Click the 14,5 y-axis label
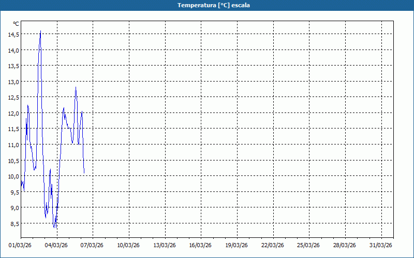Viewport: 414px width, 258px height. [13, 35]
